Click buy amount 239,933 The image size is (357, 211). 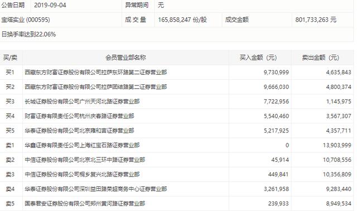pyautogui.click(x=278, y=204)
